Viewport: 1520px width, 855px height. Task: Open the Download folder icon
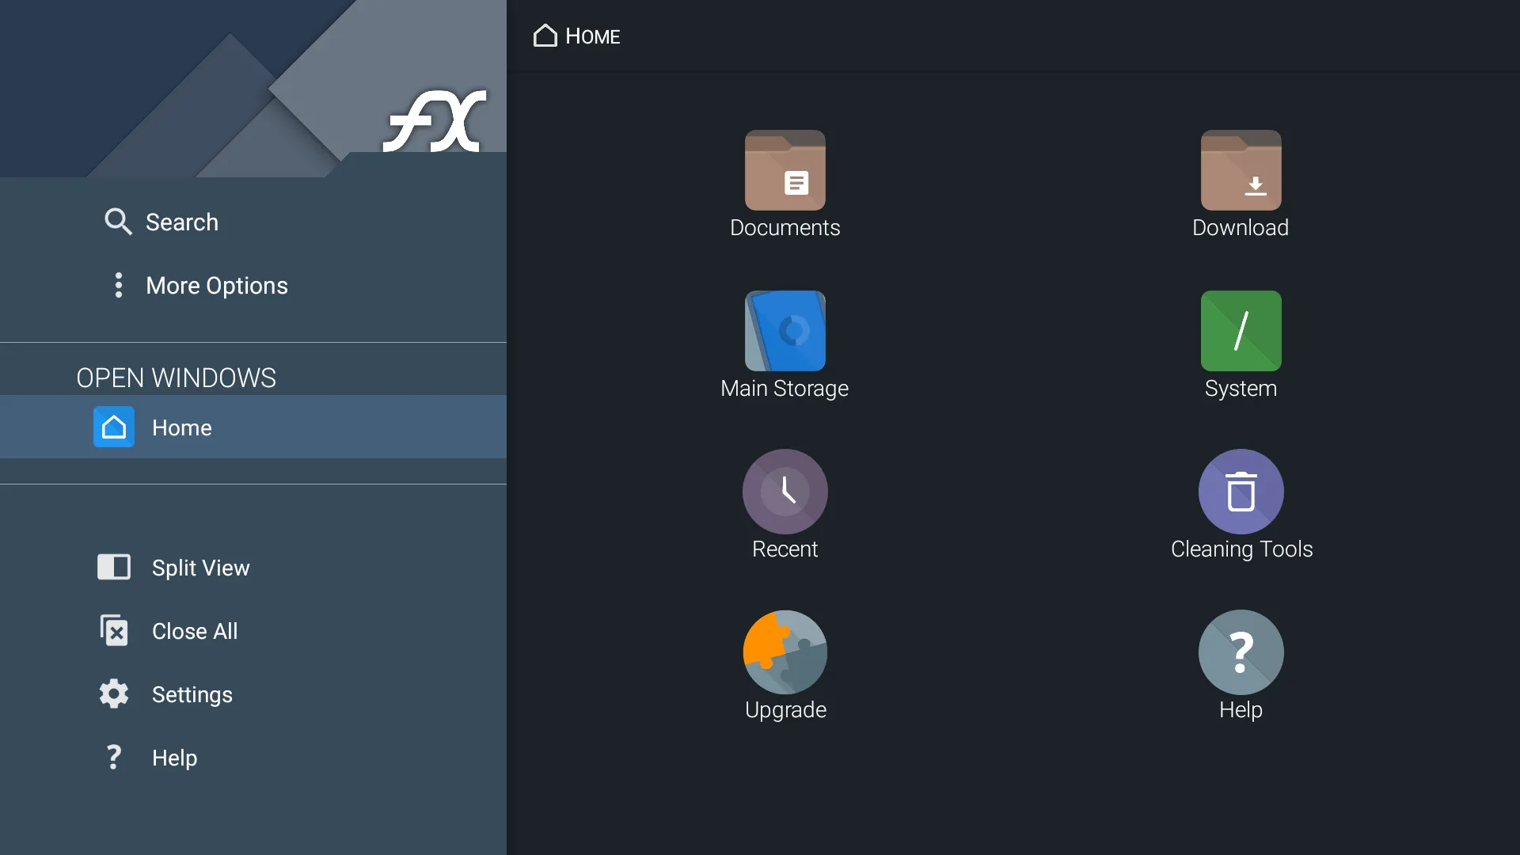1241,170
